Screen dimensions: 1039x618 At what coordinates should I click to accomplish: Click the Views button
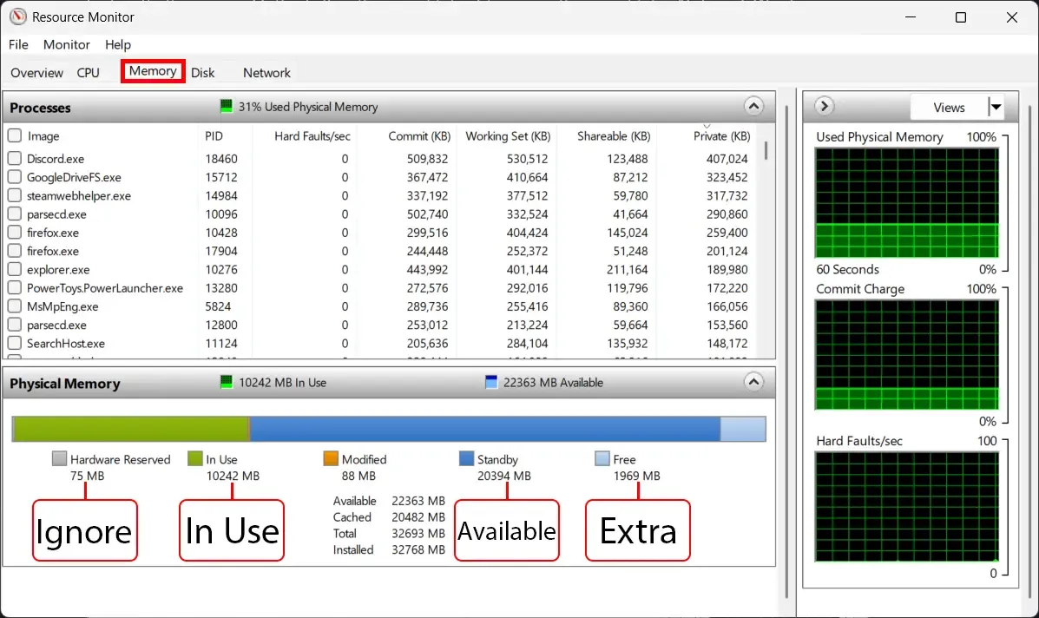(x=949, y=107)
